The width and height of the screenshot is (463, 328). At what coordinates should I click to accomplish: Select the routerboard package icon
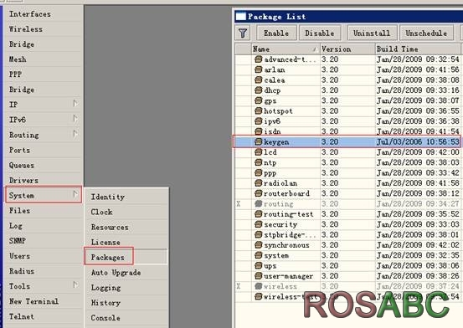pyautogui.click(x=259, y=193)
